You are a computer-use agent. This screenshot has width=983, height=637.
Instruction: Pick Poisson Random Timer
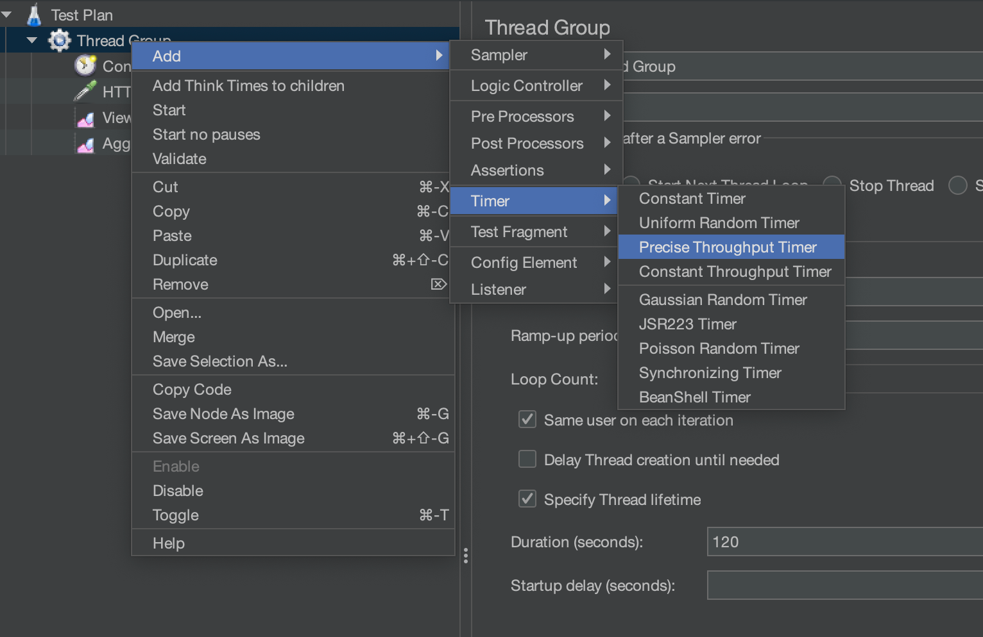pos(731,349)
